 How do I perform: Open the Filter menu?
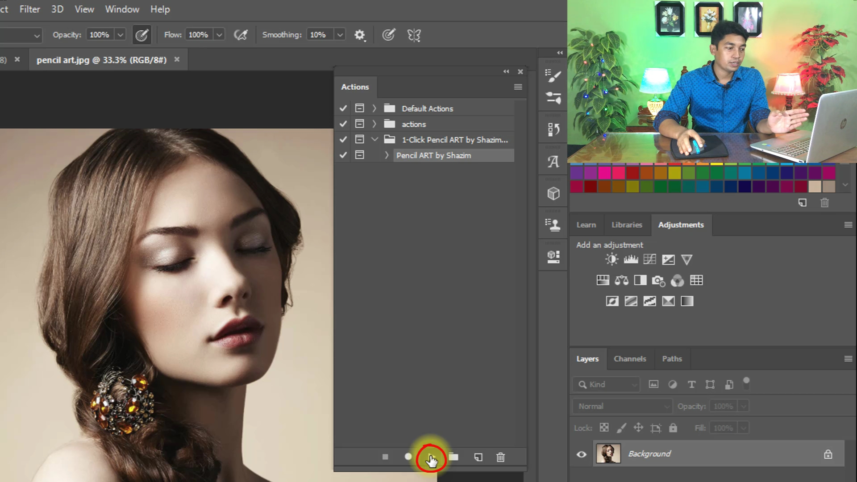[x=29, y=9]
